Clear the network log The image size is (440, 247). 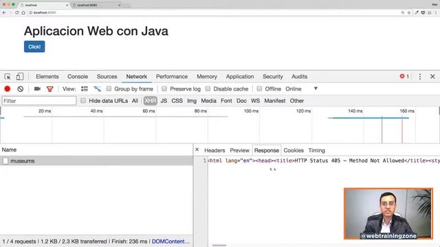pyautogui.click(x=20, y=89)
